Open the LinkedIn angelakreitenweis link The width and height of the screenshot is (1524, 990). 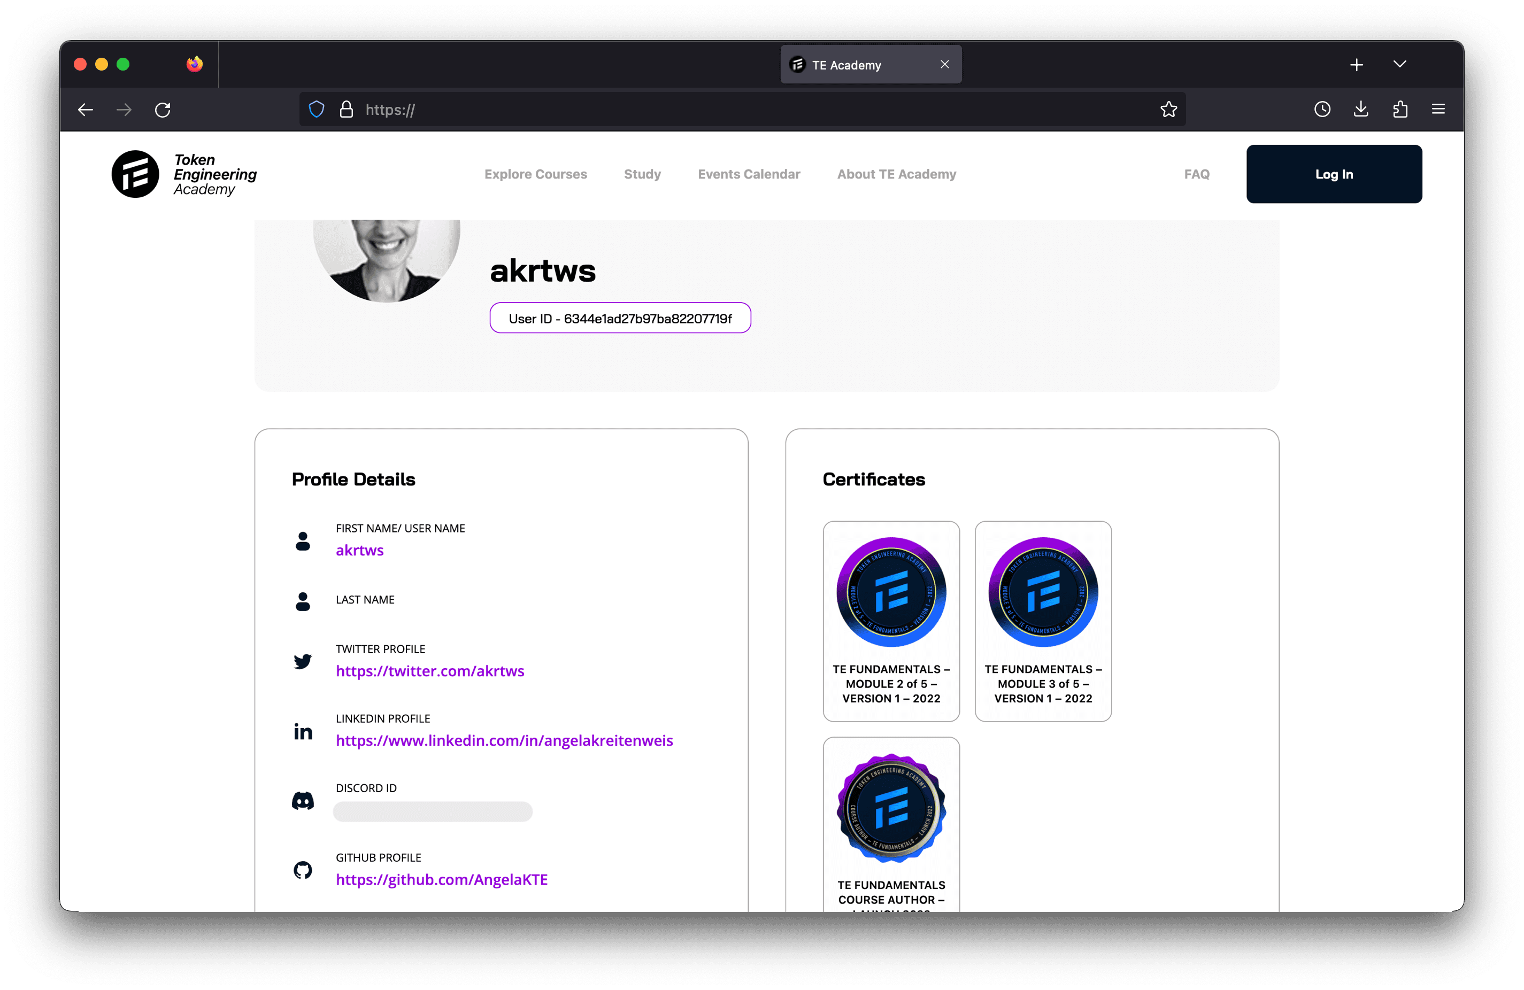[x=504, y=740]
